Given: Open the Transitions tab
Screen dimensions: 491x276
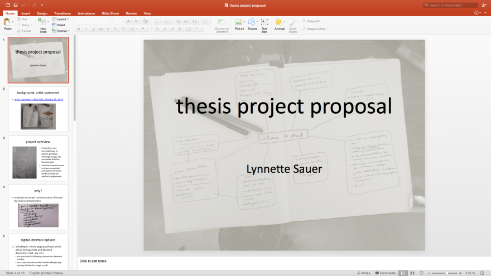Looking at the screenshot, I should pyautogui.click(x=62, y=13).
